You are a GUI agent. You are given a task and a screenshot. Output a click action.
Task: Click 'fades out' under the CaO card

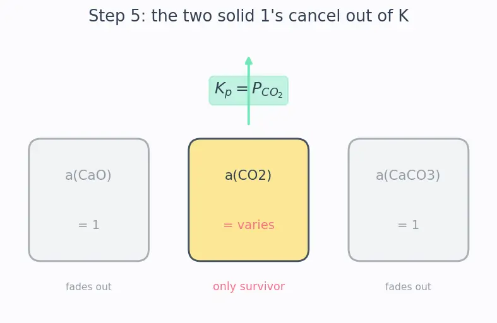[x=88, y=286]
